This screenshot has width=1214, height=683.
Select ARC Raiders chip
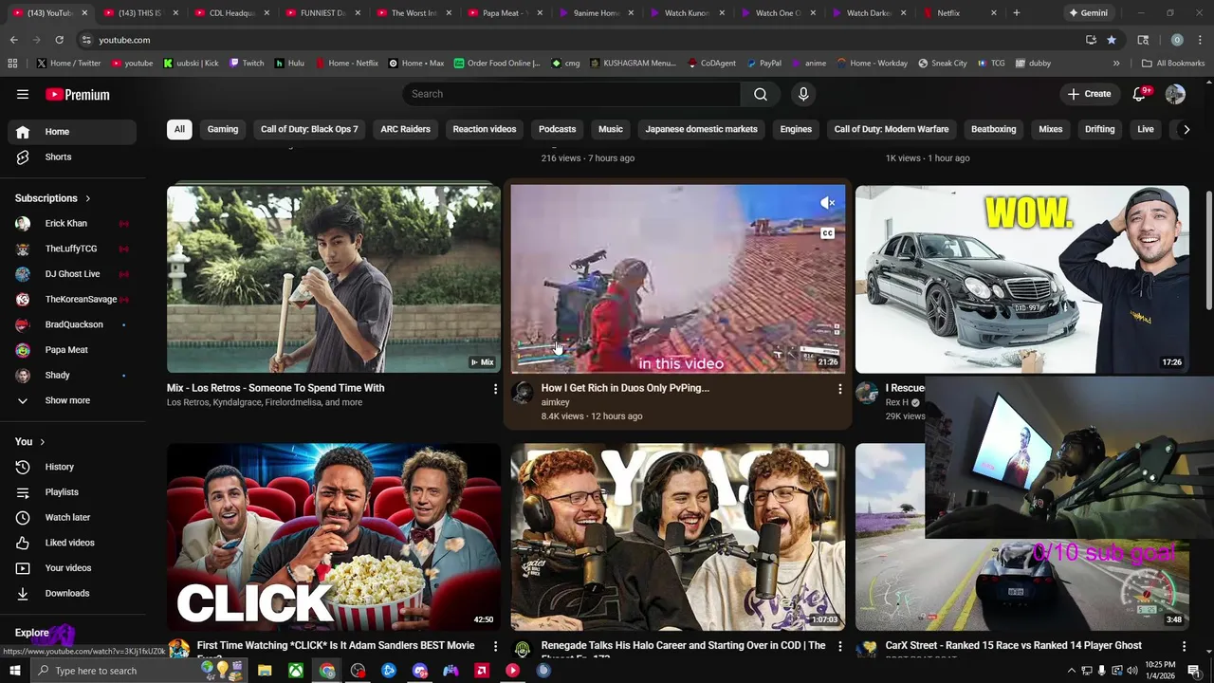click(405, 129)
